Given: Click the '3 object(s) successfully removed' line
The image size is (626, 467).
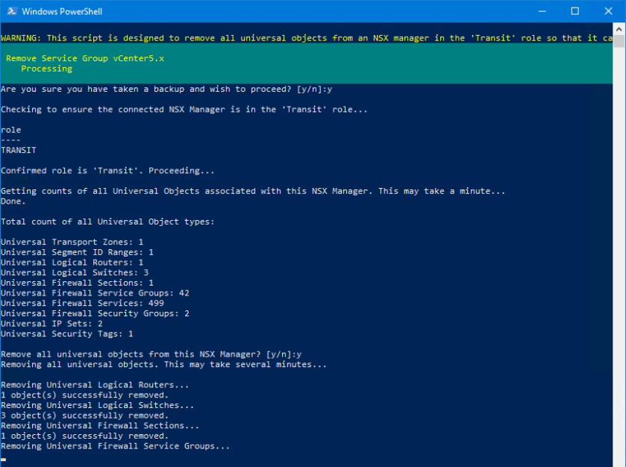Looking at the screenshot, I should pos(84,416).
